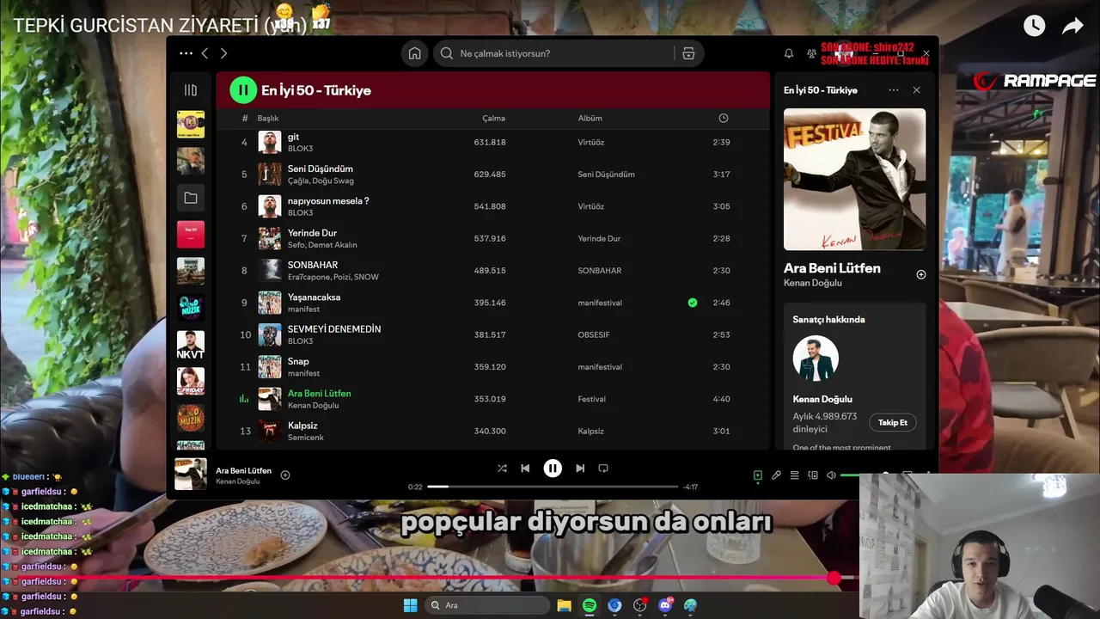Toggle the Now Playing view icon

tap(758, 475)
